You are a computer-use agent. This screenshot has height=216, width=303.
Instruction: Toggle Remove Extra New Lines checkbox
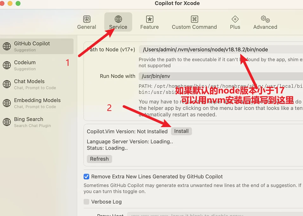pos(87,177)
